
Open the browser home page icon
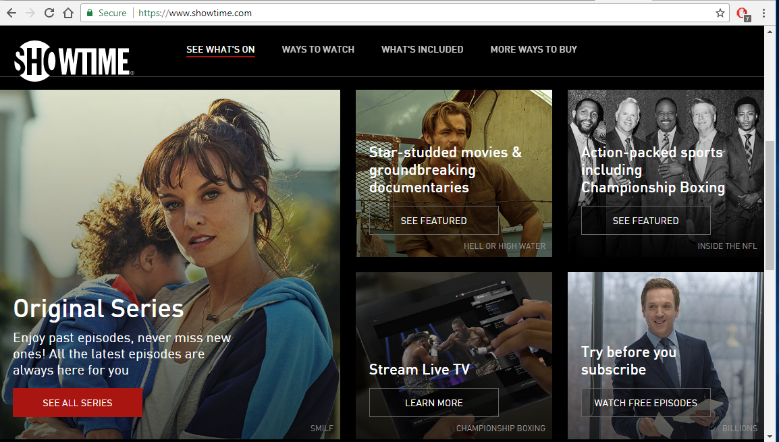[68, 13]
